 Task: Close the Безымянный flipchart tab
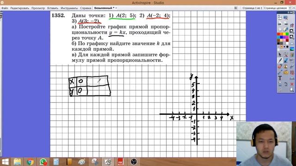116,8
